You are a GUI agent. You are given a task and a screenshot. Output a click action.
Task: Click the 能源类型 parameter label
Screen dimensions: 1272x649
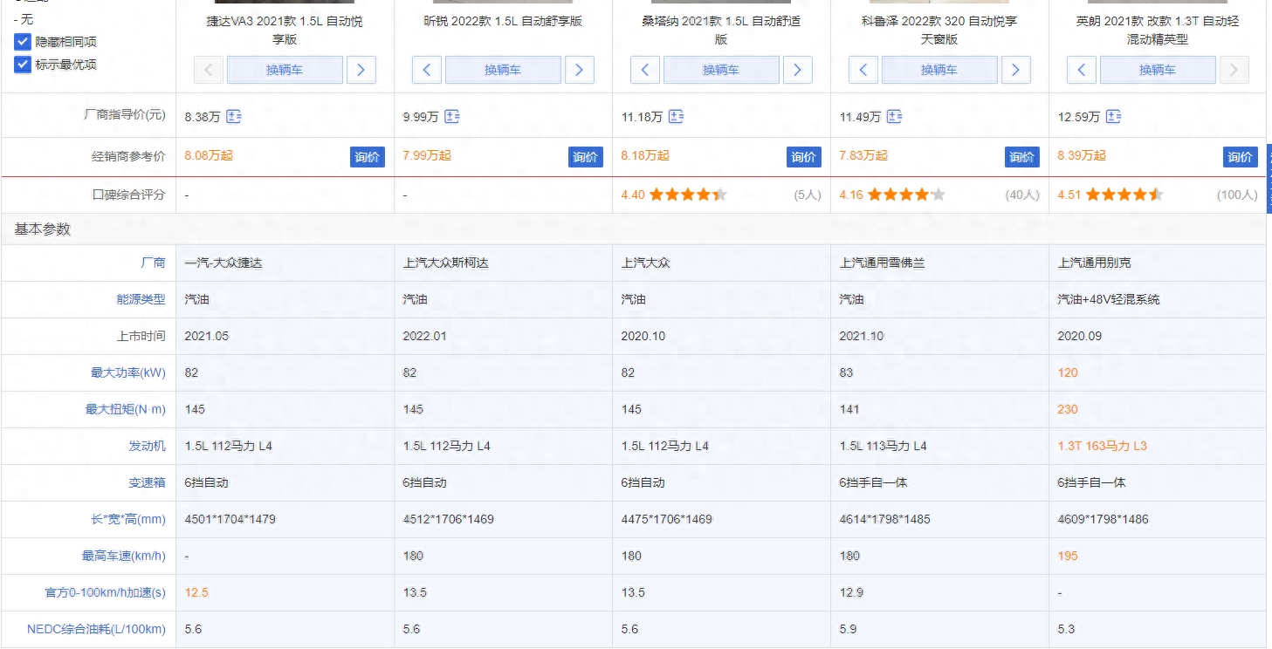point(141,299)
